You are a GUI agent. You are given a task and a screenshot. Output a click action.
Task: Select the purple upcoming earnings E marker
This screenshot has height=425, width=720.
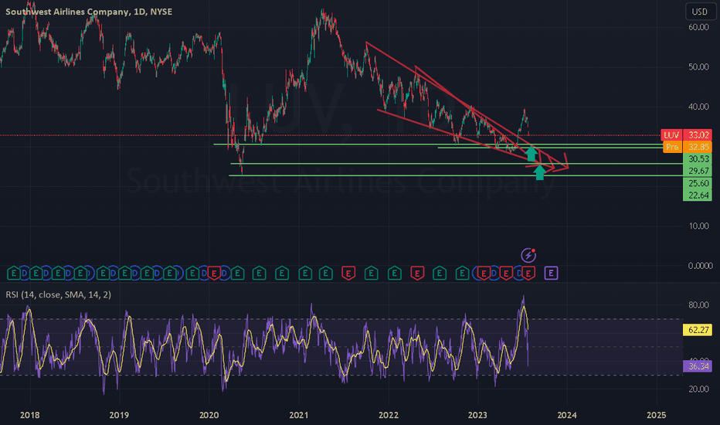point(551,274)
